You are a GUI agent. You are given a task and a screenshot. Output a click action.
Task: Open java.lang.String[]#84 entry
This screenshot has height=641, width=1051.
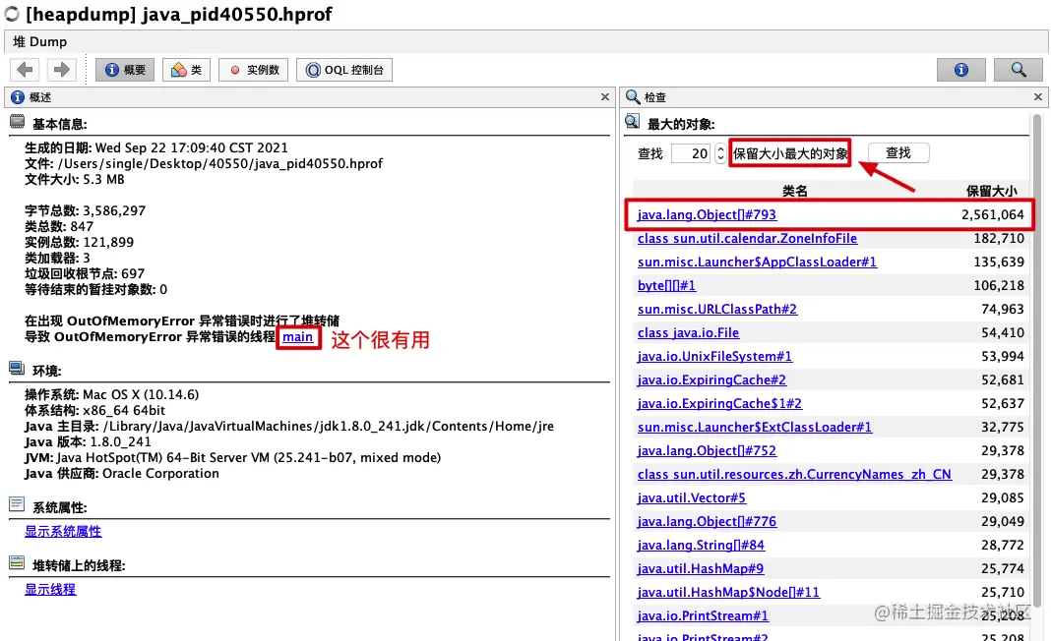[x=701, y=546]
